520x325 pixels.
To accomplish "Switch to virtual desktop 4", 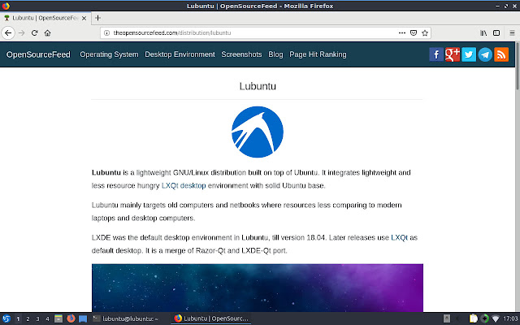I will pyautogui.click(x=47, y=319).
